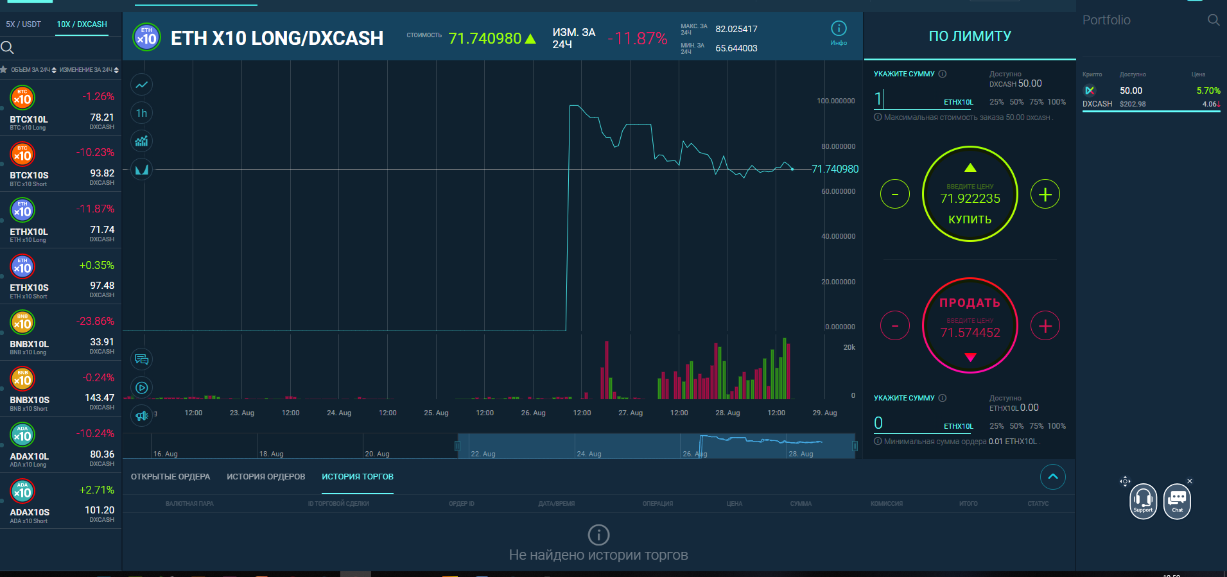1227x577 pixels.
Task: Grab the left chart range navigator handle
Action: click(458, 446)
